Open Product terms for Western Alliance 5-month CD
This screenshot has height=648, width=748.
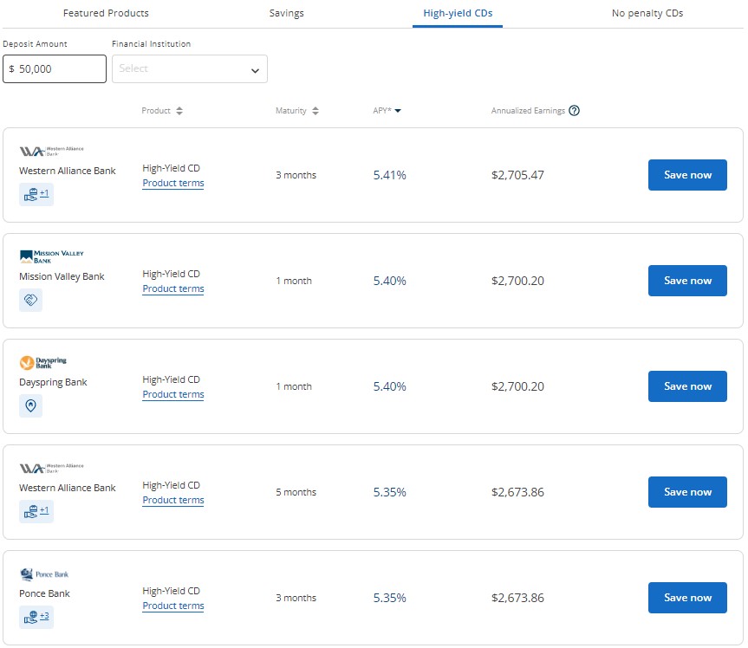point(173,501)
